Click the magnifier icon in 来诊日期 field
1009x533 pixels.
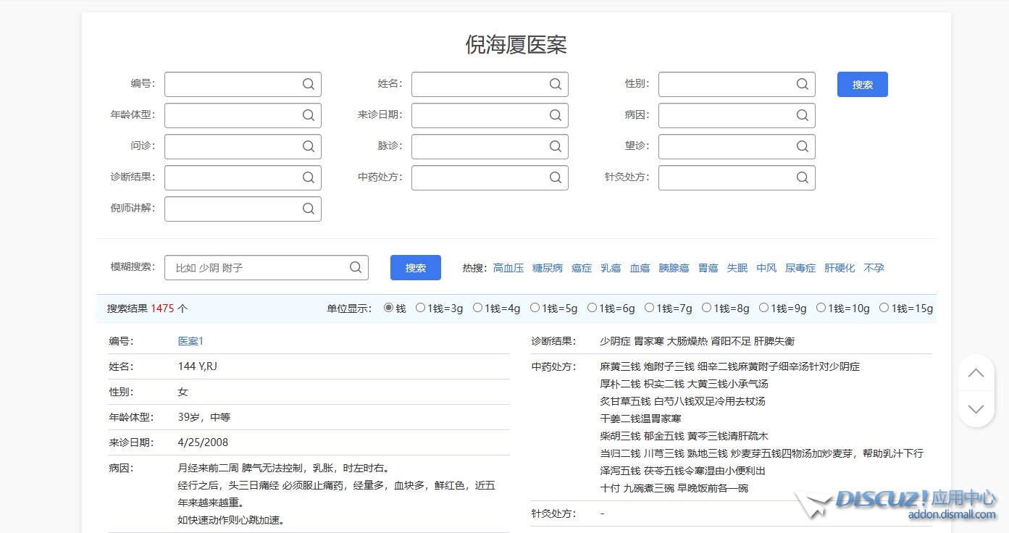[555, 115]
